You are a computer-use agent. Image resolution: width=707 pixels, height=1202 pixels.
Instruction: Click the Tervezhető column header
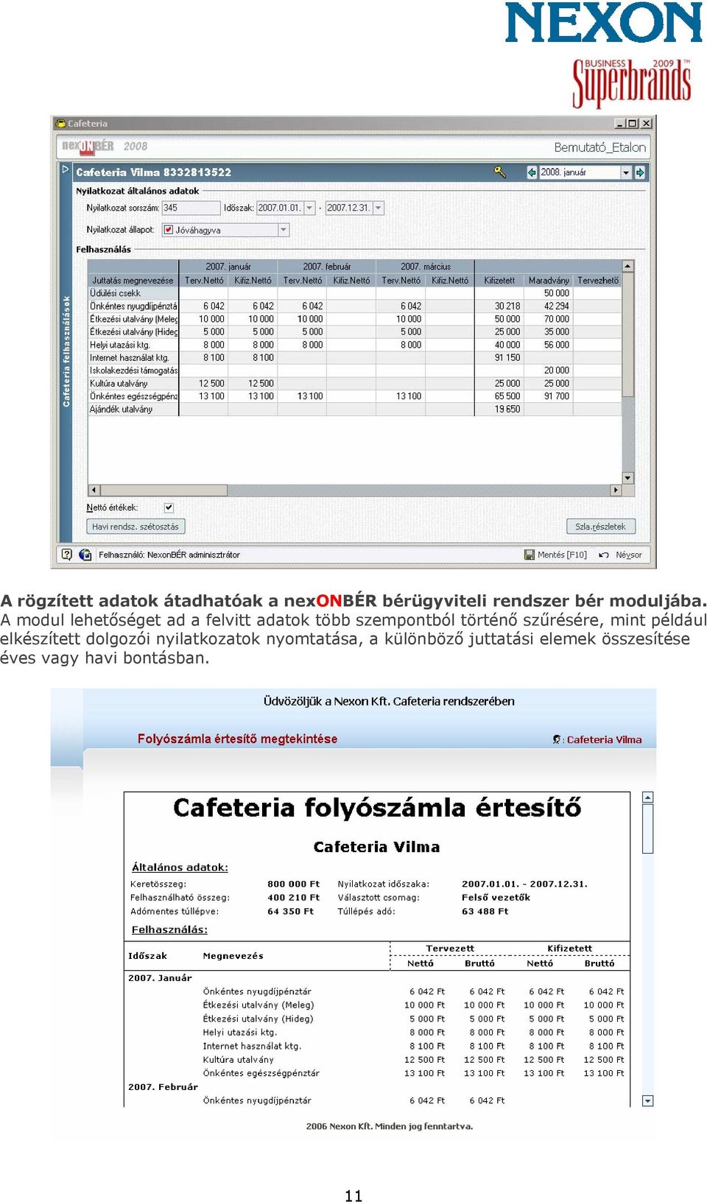[598, 281]
